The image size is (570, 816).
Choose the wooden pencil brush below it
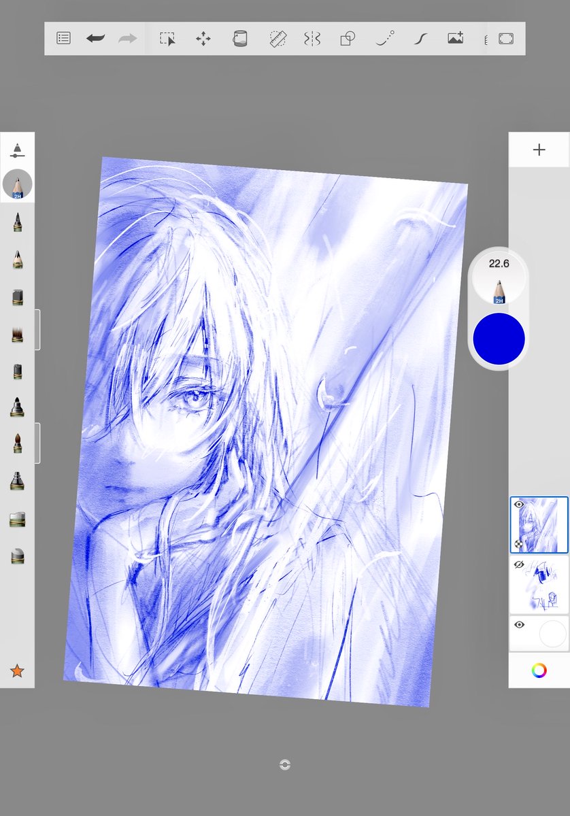tap(17, 259)
